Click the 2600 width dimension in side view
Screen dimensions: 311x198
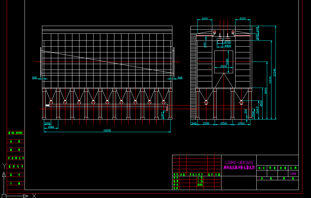pyautogui.click(x=224, y=66)
